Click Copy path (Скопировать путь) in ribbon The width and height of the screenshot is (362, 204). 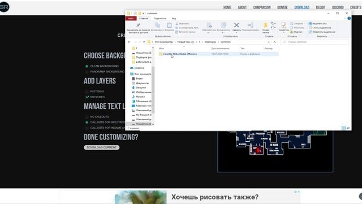tap(187, 28)
